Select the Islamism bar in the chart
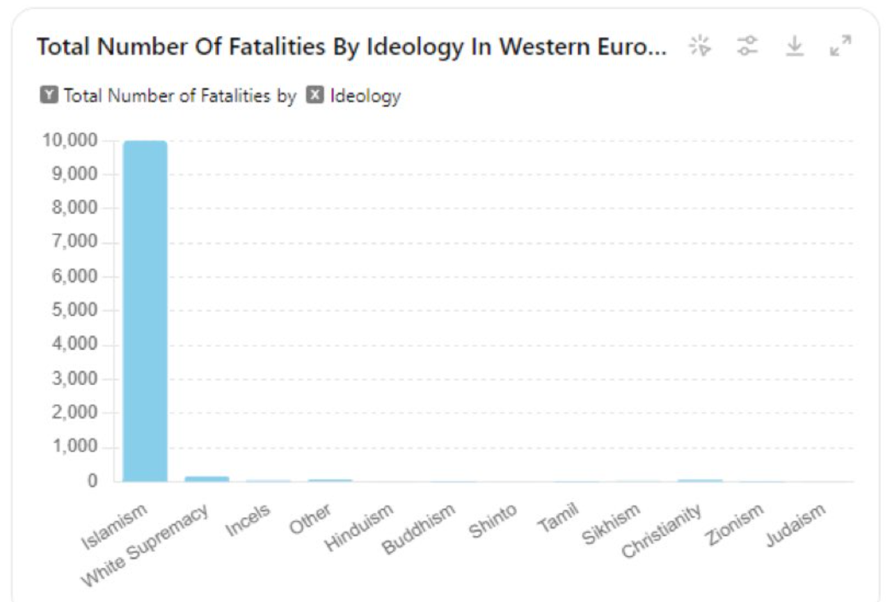The image size is (892, 602). tap(145, 311)
